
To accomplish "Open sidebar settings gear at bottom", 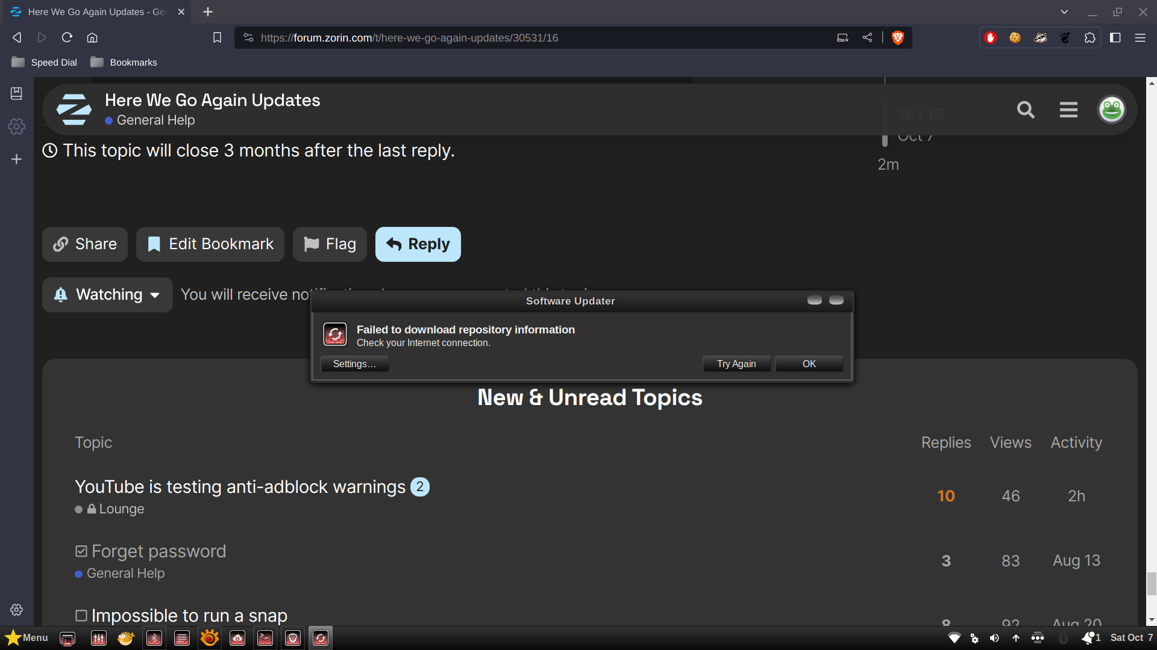I will [x=17, y=610].
